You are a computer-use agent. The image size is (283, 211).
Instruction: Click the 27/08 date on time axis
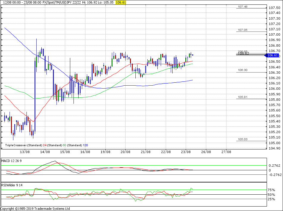click(226, 152)
